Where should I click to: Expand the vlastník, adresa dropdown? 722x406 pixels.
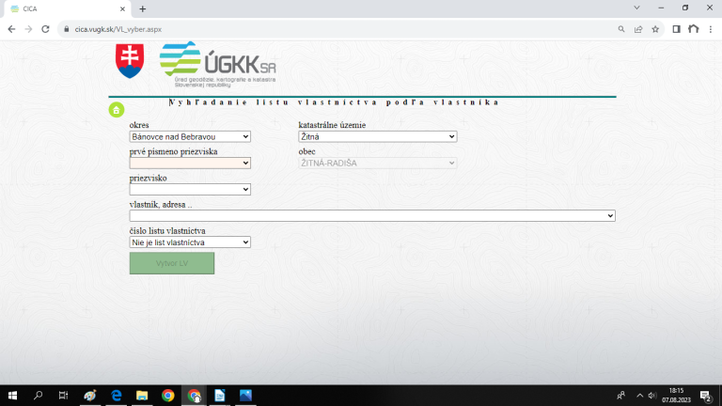point(372,215)
